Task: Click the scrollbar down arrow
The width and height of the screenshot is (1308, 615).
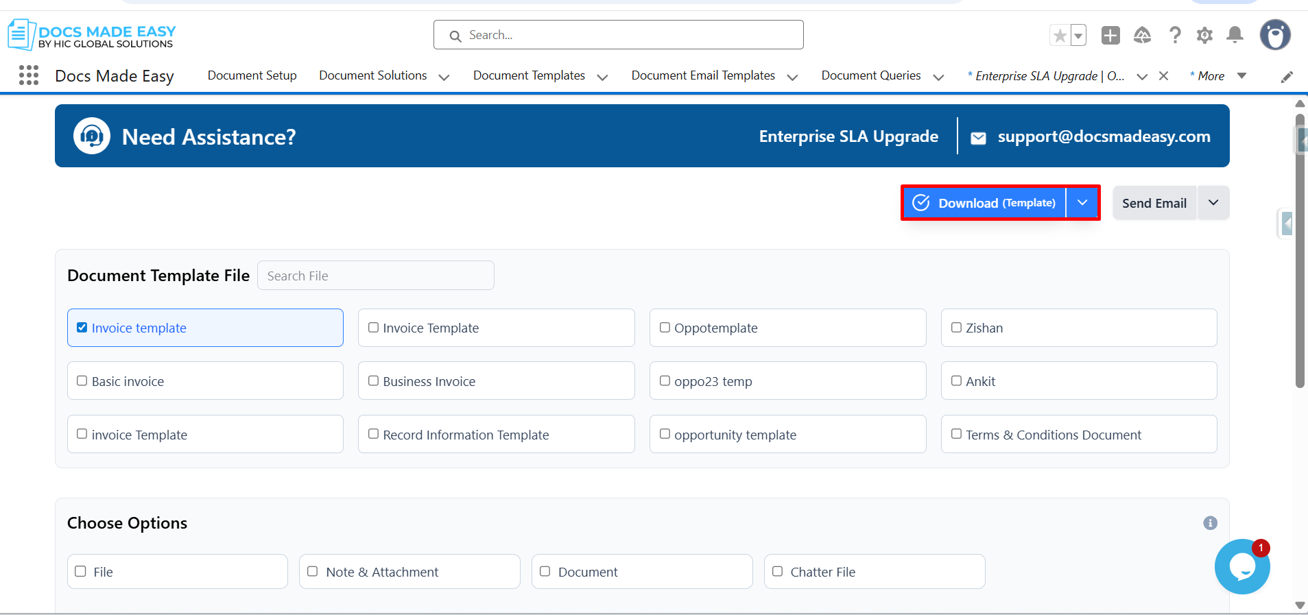Action: (x=1300, y=605)
